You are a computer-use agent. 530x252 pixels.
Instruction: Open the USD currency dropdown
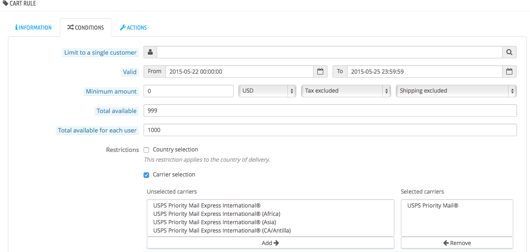click(268, 91)
